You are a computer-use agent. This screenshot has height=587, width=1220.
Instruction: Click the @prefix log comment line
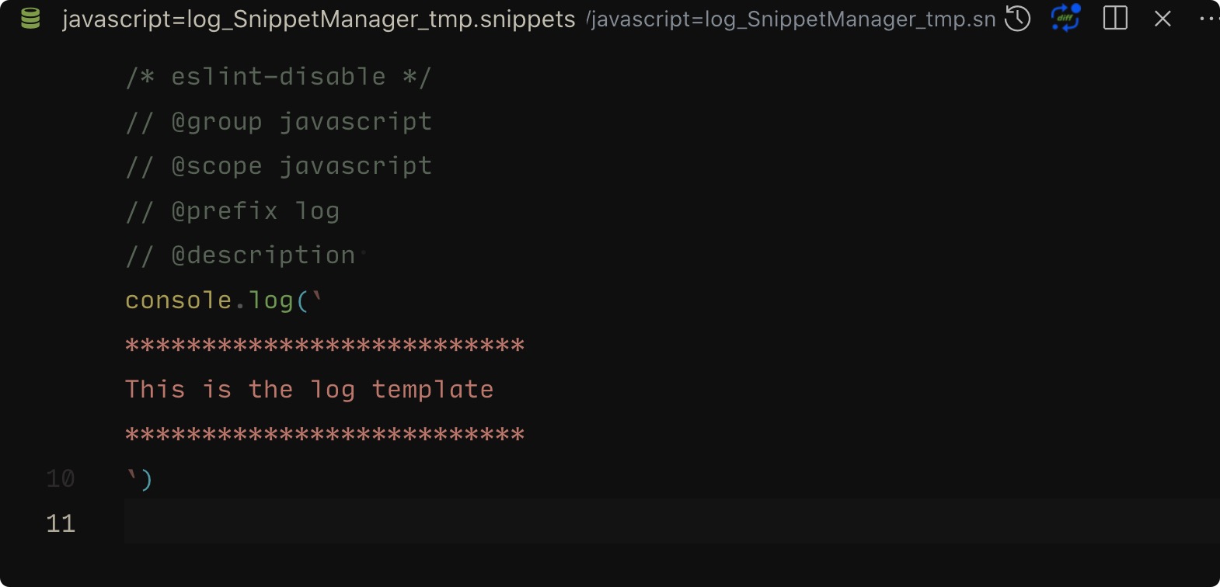[x=232, y=211]
